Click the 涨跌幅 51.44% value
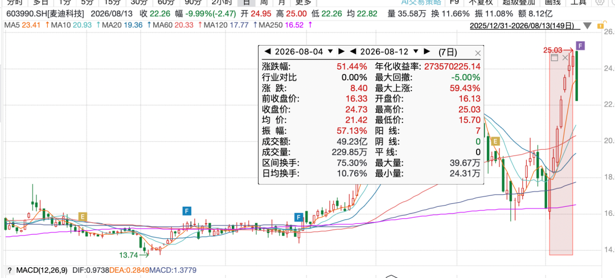Viewport: 615px width, 278px height. point(352,66)
